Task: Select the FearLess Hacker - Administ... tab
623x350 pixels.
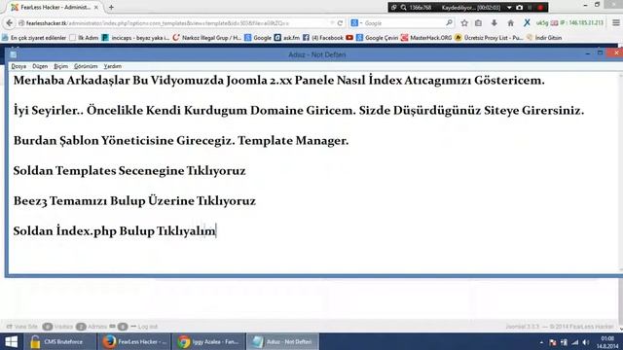Action: click(x=55, y=7)
